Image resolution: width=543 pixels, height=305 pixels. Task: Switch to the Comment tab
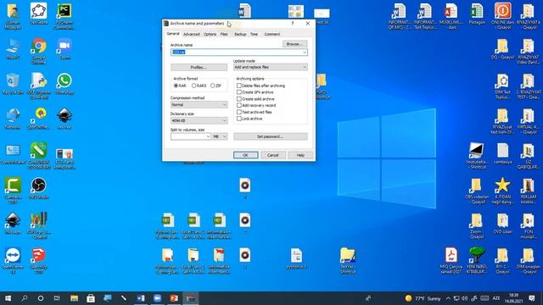(x=271, y=34)
